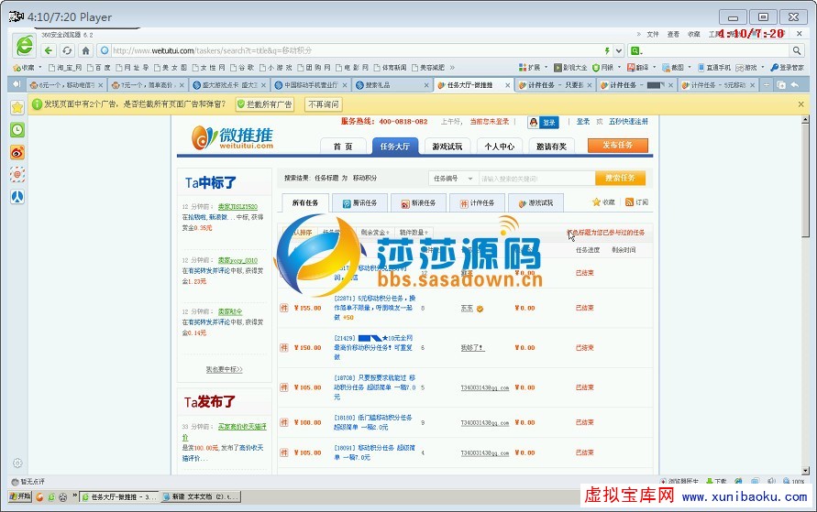Click the green clock history sidebar icon
This screenshot has width=817, height=512.
click(17, 130)
